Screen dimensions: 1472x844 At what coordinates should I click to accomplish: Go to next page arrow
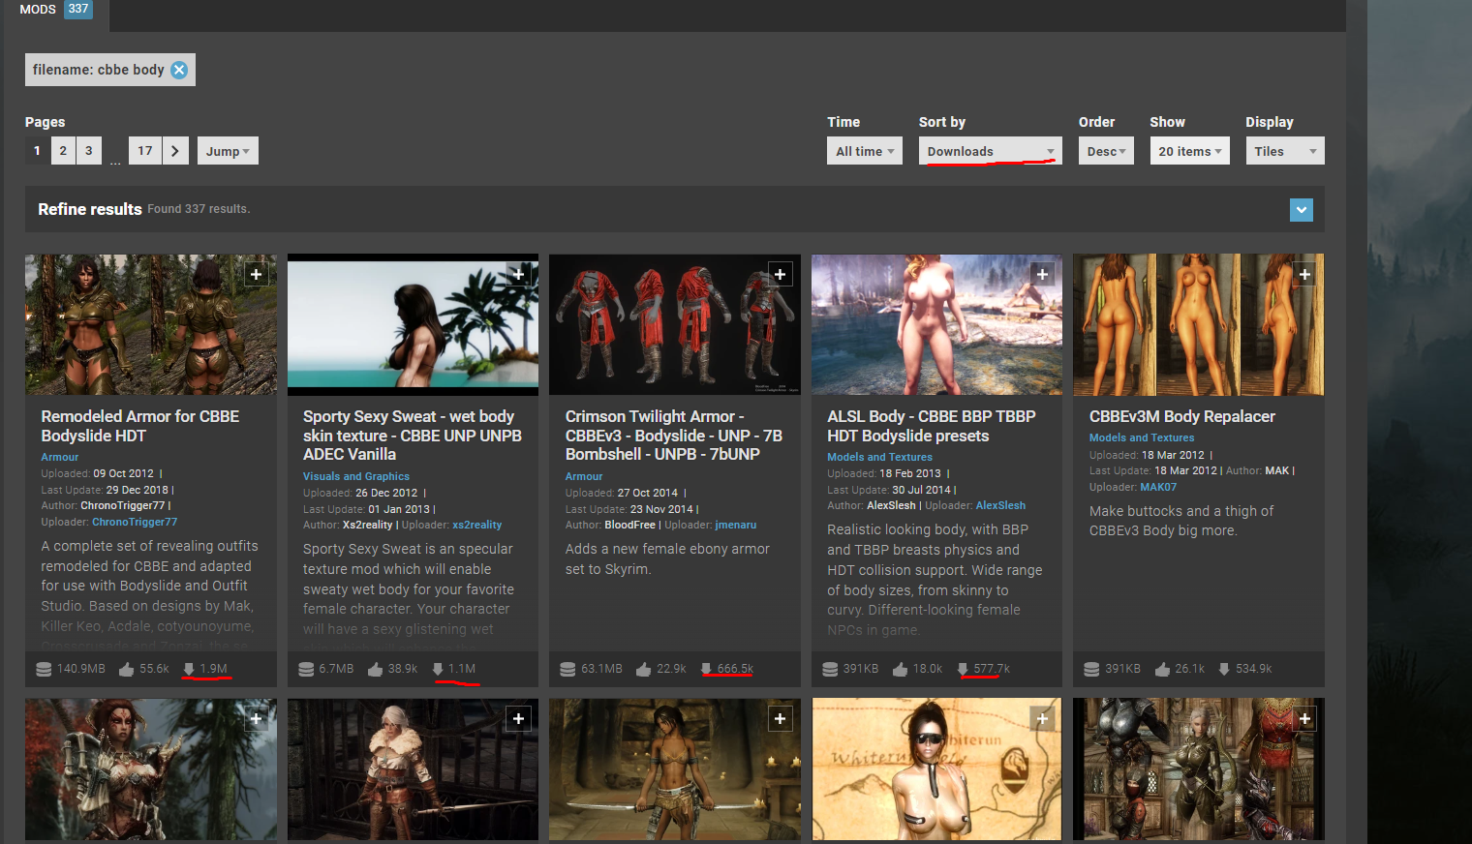[175, 151]
